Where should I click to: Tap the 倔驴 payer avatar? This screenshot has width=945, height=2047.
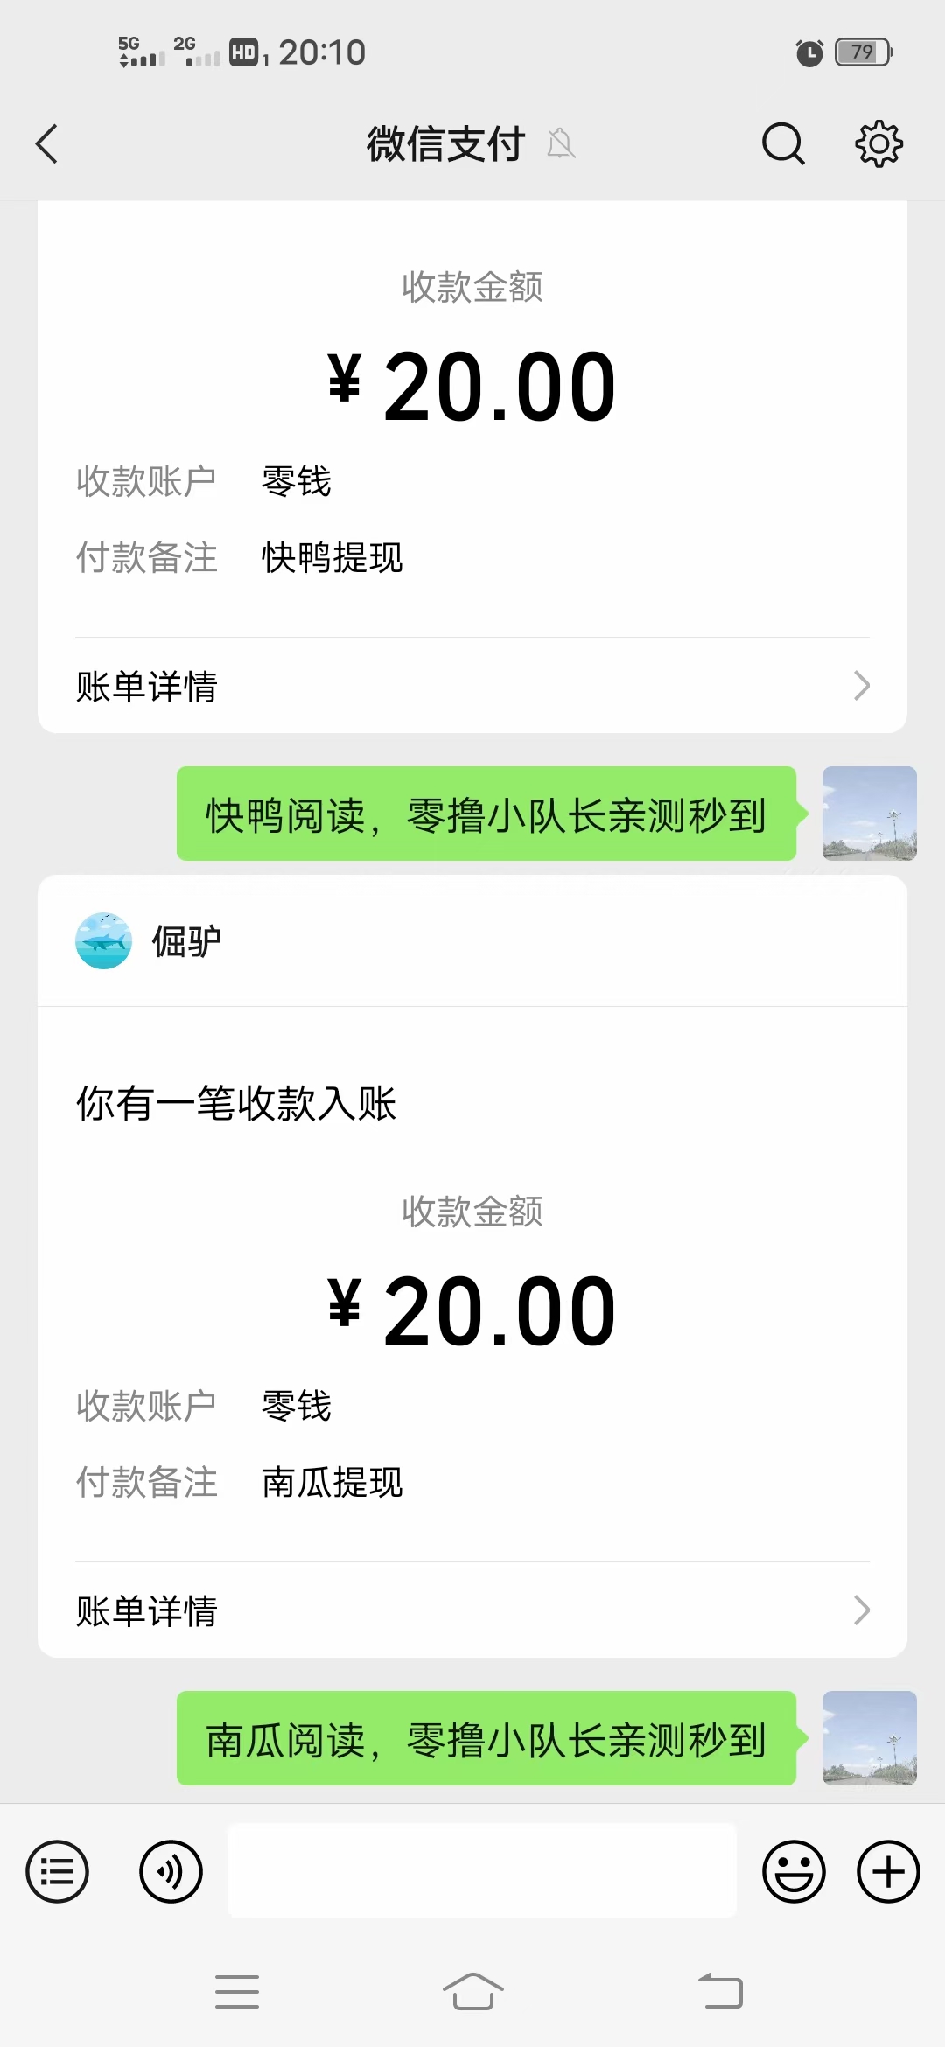coord(104,941)
